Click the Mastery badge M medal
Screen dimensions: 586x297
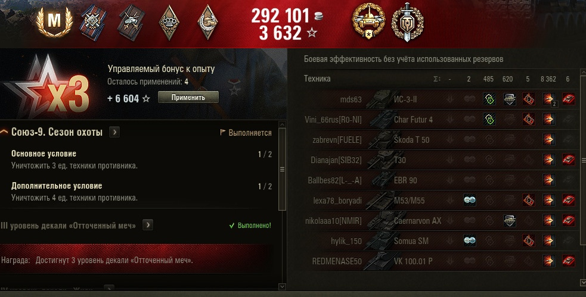[54, 21]
